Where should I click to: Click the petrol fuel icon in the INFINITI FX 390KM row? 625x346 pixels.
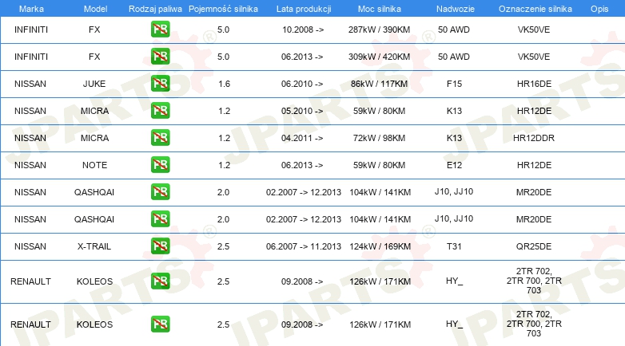(160, 29)
